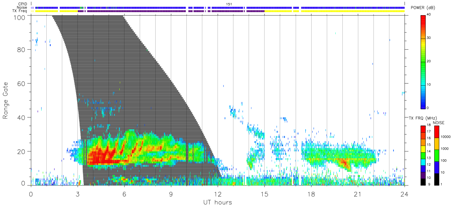This screenshot has width=455, height=210.
Task: Click the noise scale label '10000'
Action: [x=446, y=137]
